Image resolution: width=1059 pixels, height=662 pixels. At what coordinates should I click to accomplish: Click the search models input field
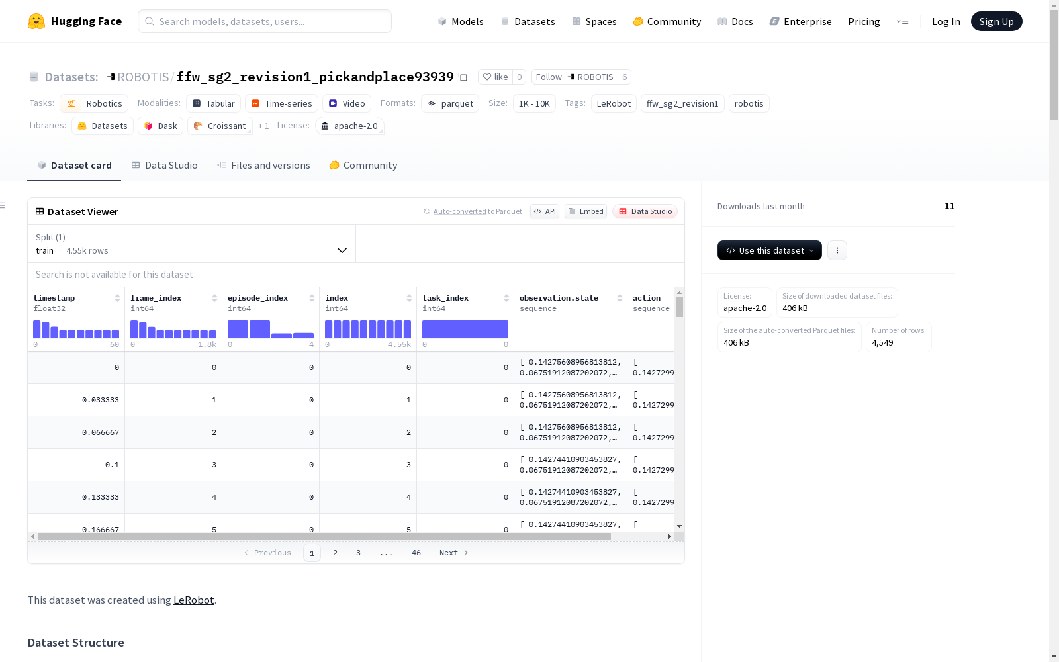[x=265, y=21]
